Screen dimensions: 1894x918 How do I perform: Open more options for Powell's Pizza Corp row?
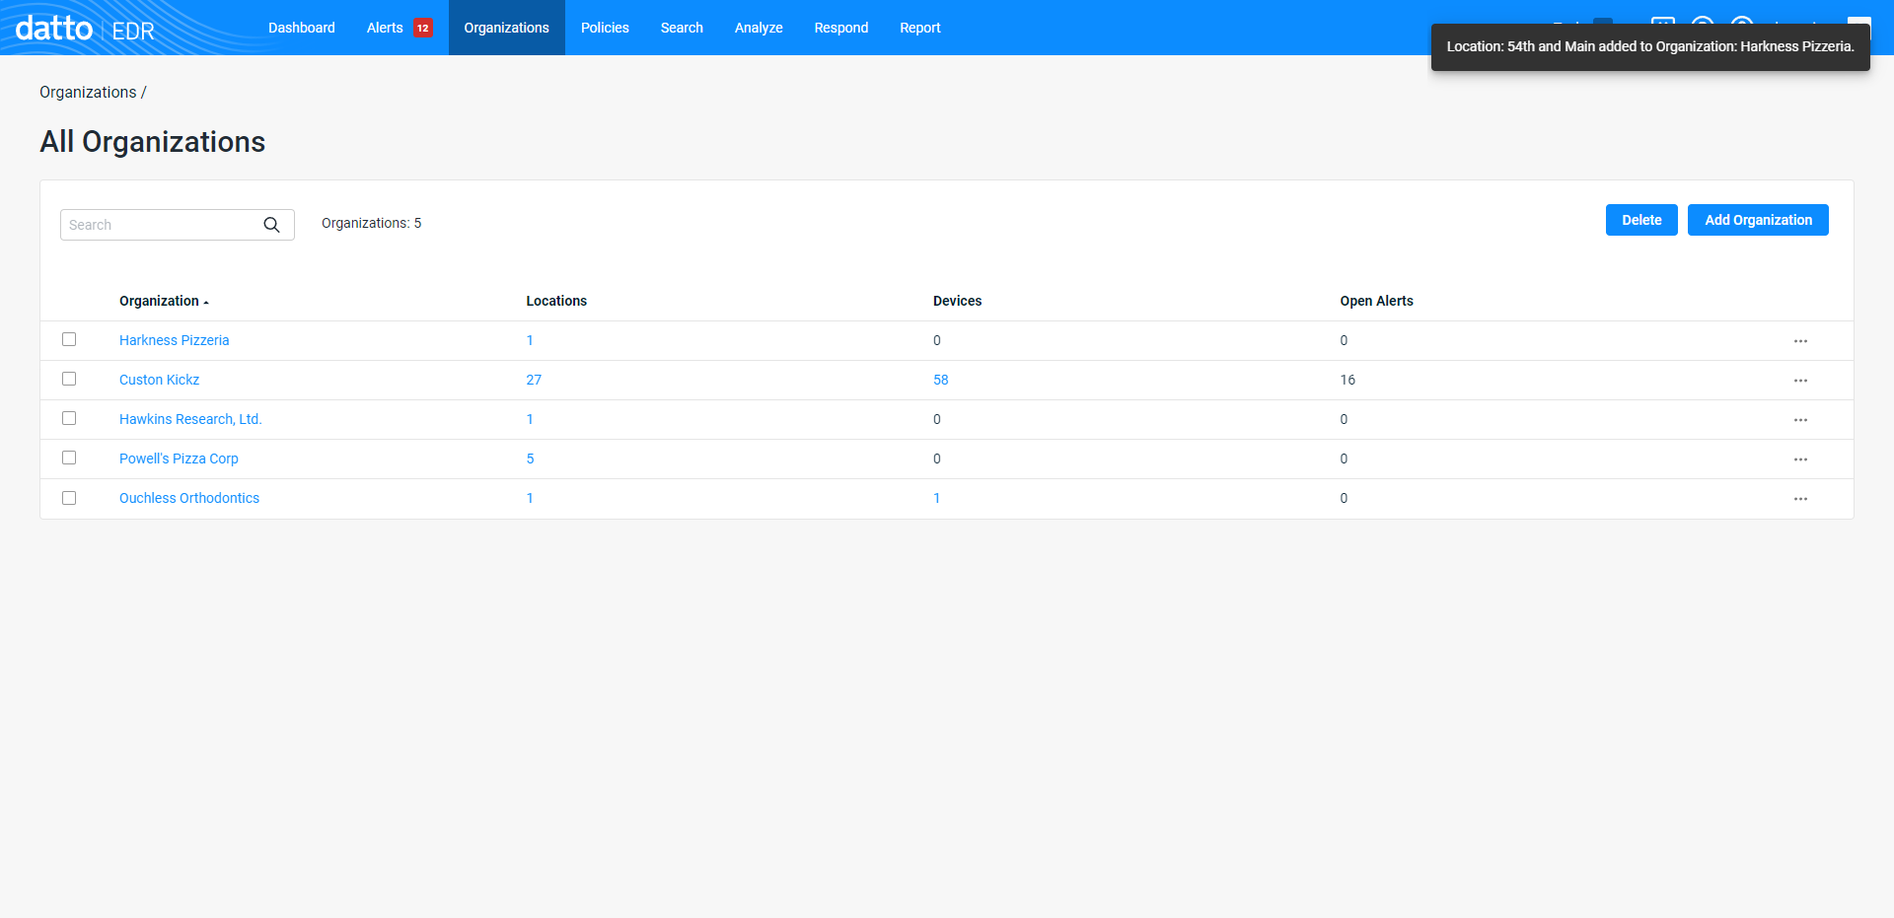coord(1800,459)
